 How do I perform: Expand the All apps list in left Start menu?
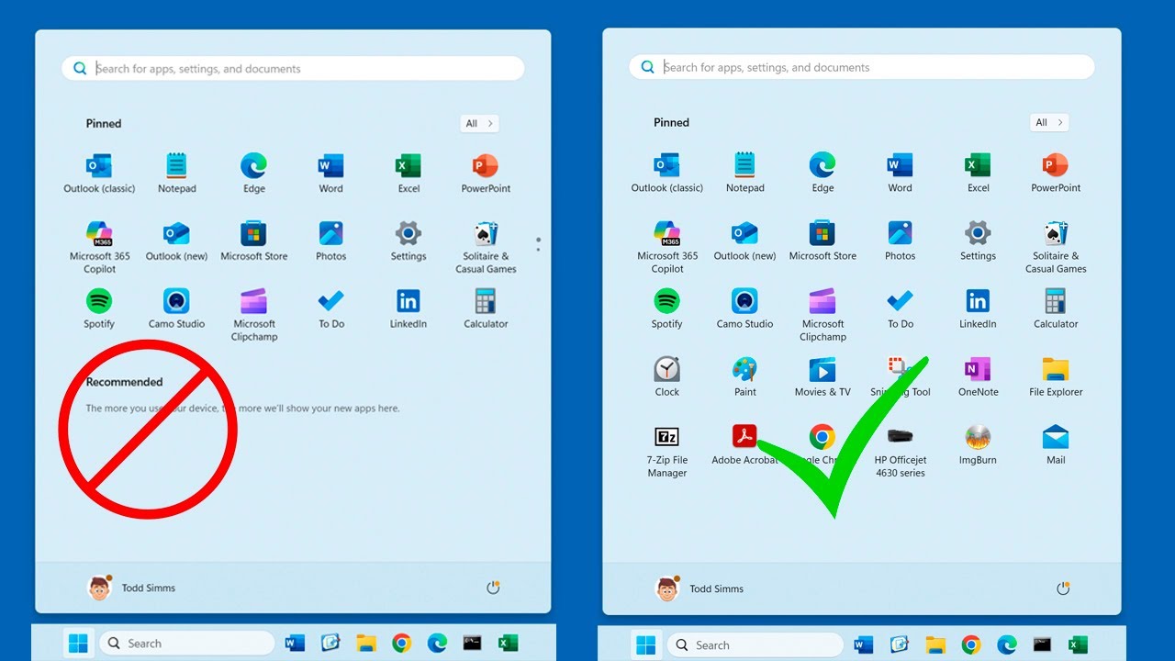(x=479, y=123)
